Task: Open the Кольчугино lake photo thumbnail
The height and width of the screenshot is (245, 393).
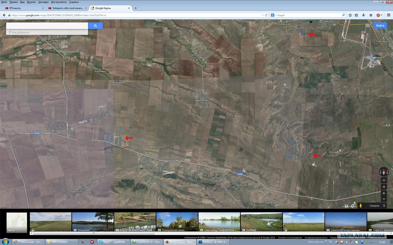Action: pos(93,222)
